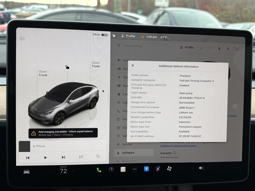255x191 pixels.
Task: Tap Open Frunk label
Action: 43,74
